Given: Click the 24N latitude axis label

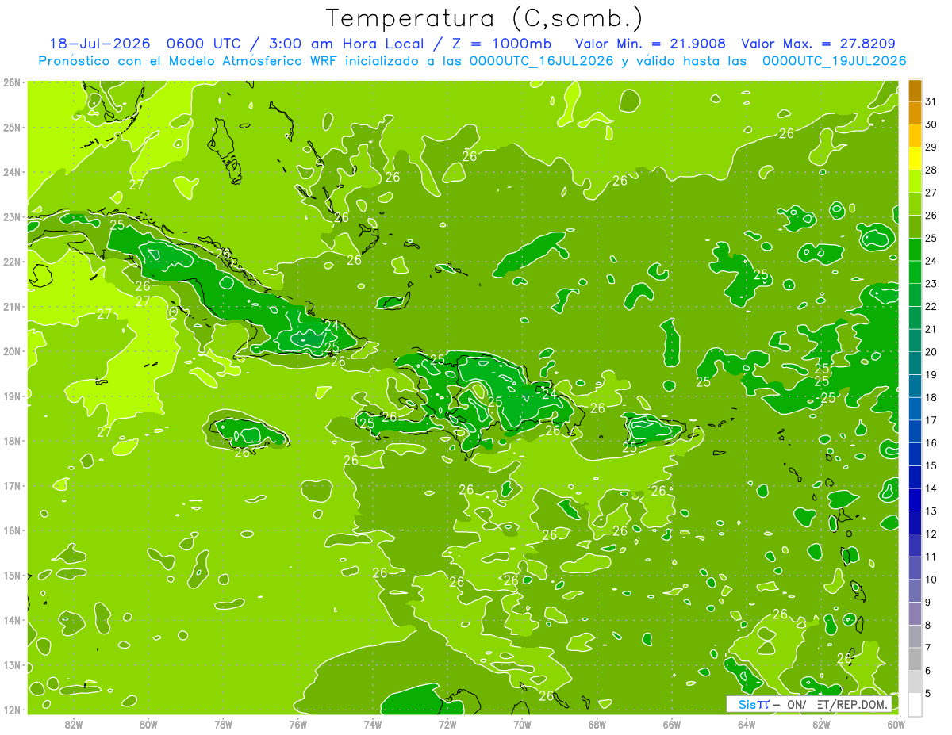Looking at the screenshot, I should point(11,172).
